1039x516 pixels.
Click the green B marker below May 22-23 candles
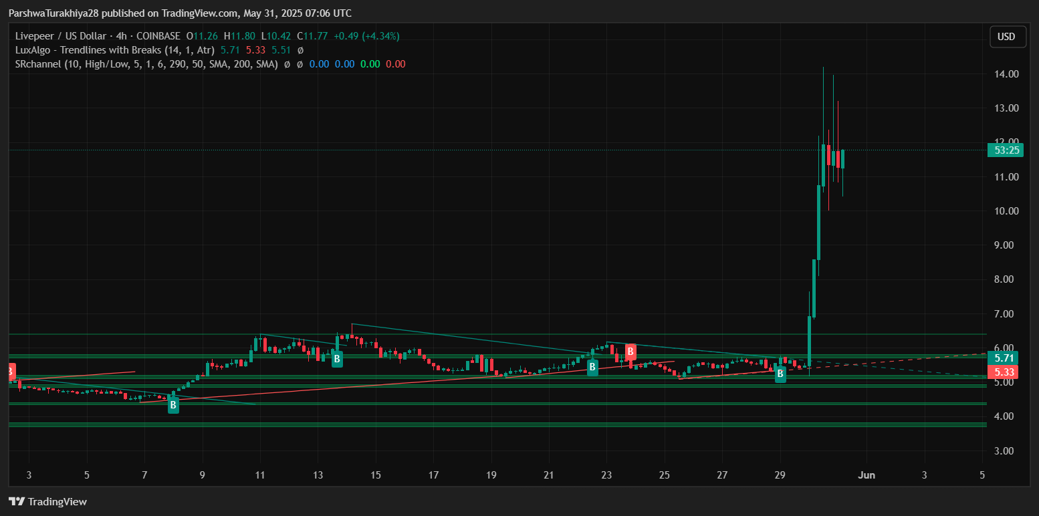pyautogui.click(x=592, y=366)
